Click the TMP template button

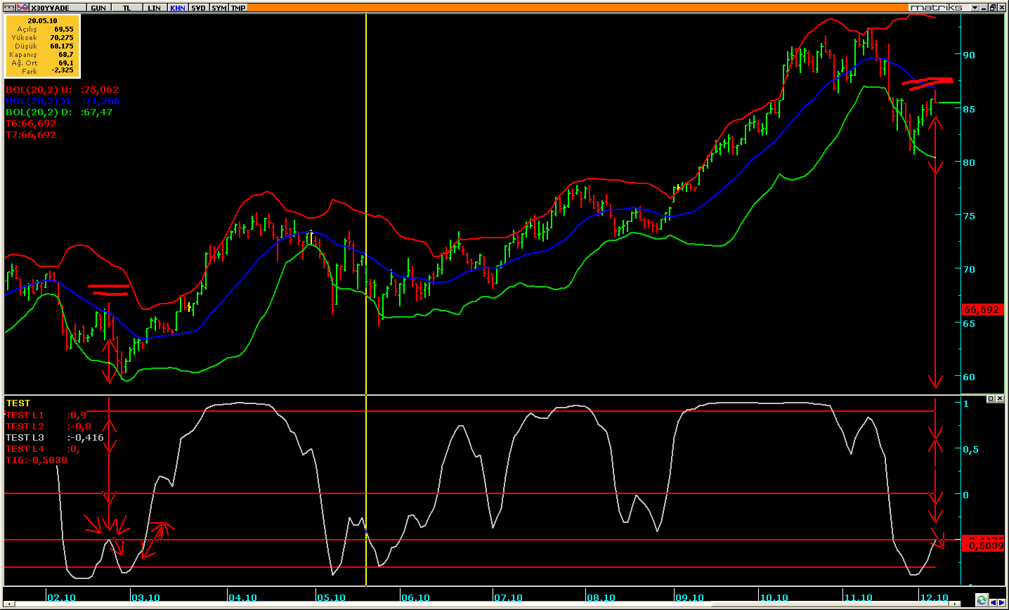tap(239, 8)
